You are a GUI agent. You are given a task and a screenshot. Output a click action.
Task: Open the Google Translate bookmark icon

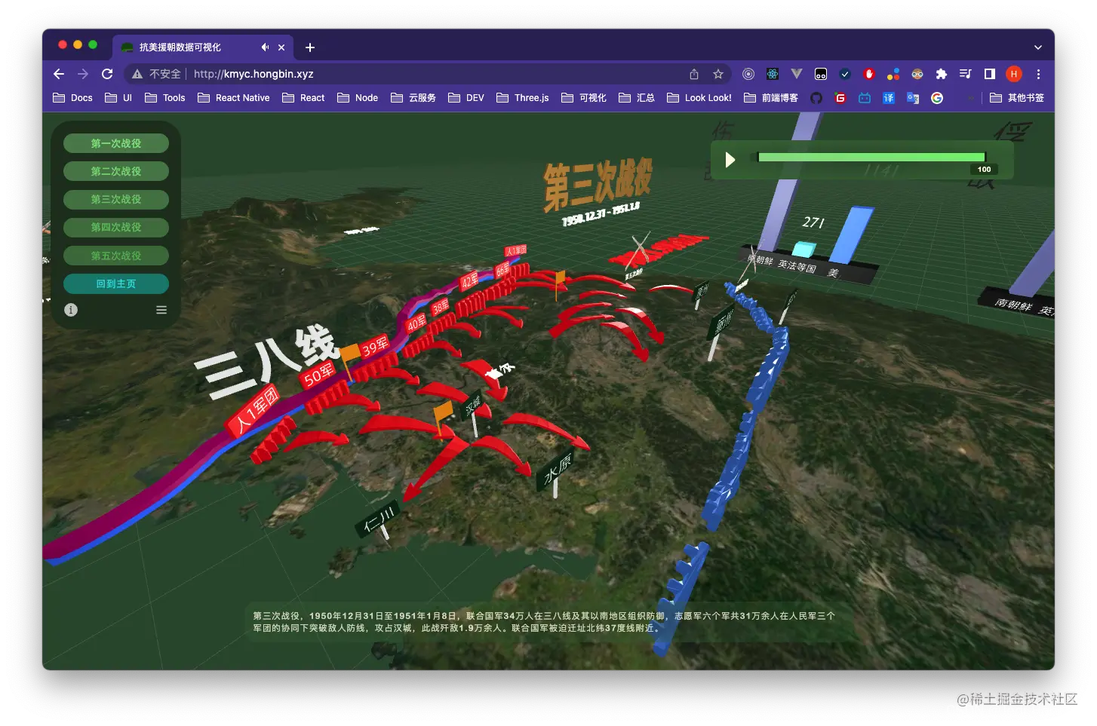point(913,98)
